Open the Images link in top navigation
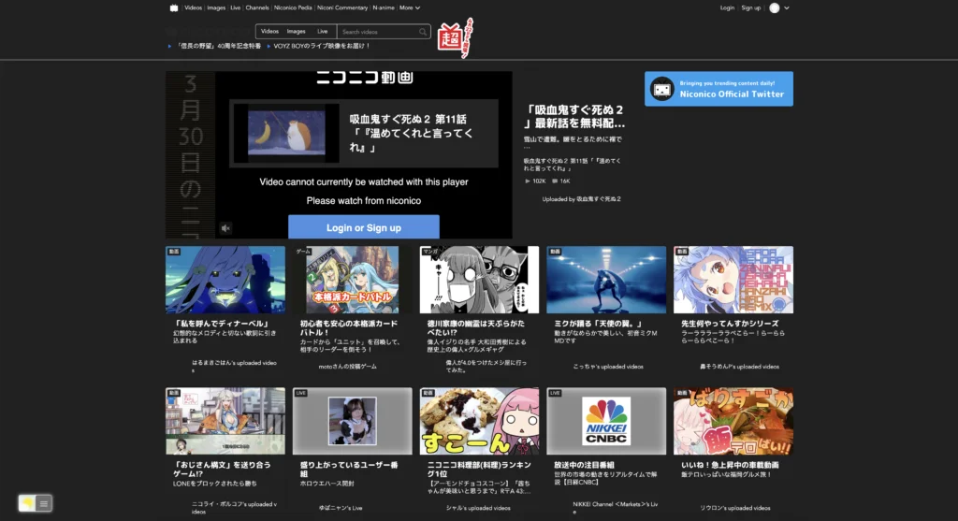958x521 pixels. point(216,7)
